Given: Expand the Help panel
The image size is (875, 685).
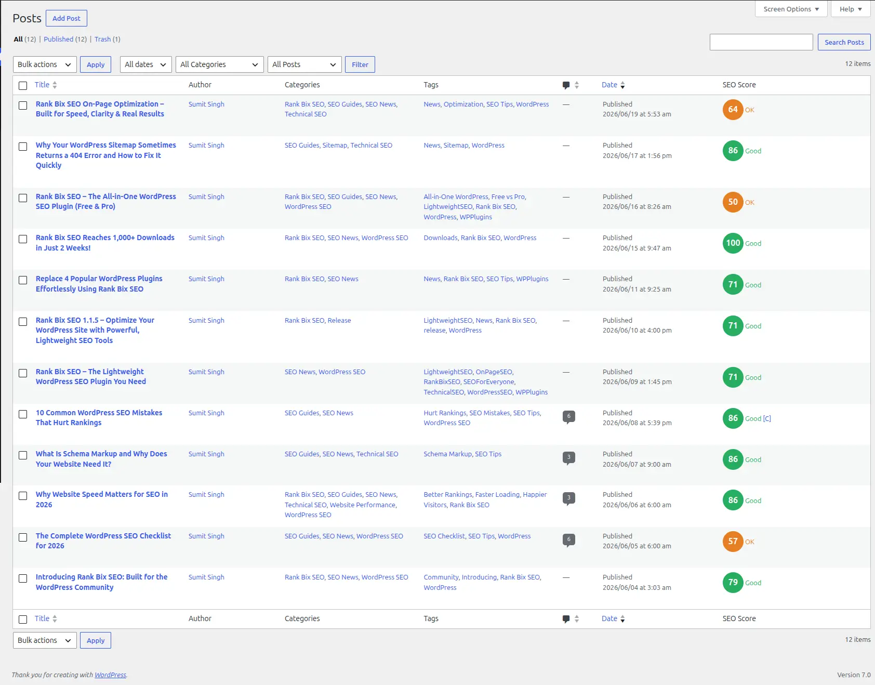Looking at the screenshot, I should coord(851,9).
